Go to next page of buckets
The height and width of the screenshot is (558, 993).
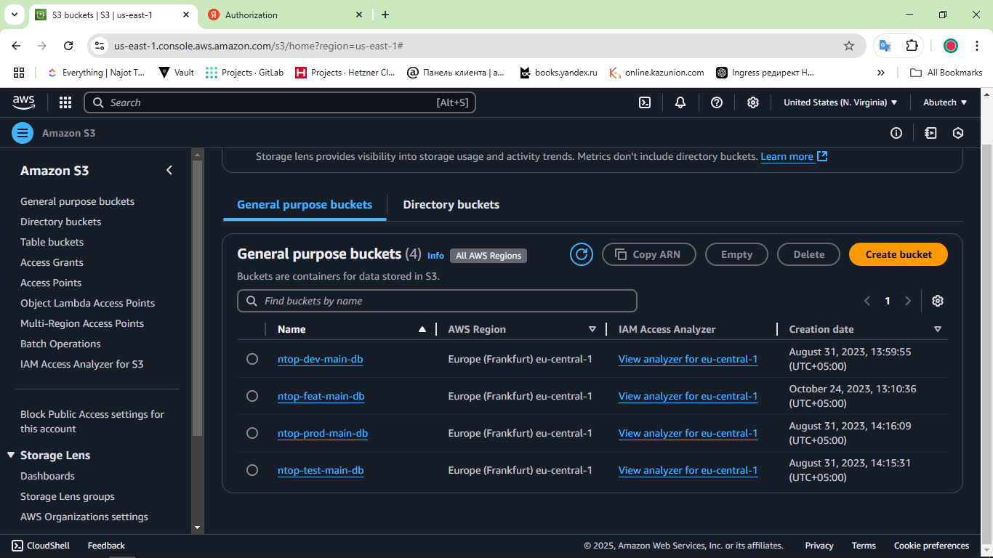coord(908,301)
